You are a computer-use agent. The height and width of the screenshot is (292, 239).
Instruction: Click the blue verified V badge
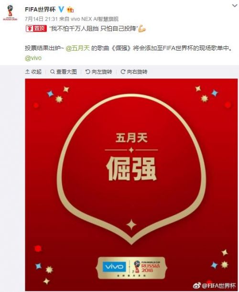point(61,9)
